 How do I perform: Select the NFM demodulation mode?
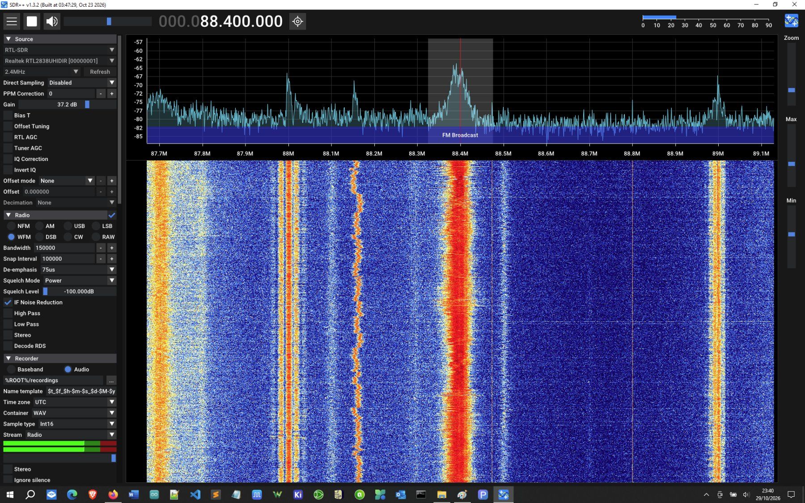click(11, 226)
